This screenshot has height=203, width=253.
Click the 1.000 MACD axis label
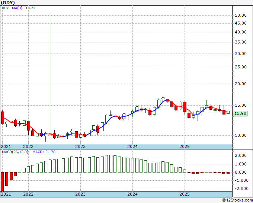pyautogui.click(x=241, y=164)
